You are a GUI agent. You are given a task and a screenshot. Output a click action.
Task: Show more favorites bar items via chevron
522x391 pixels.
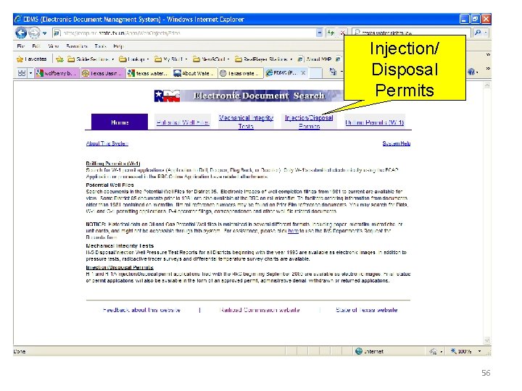(488, 55)
